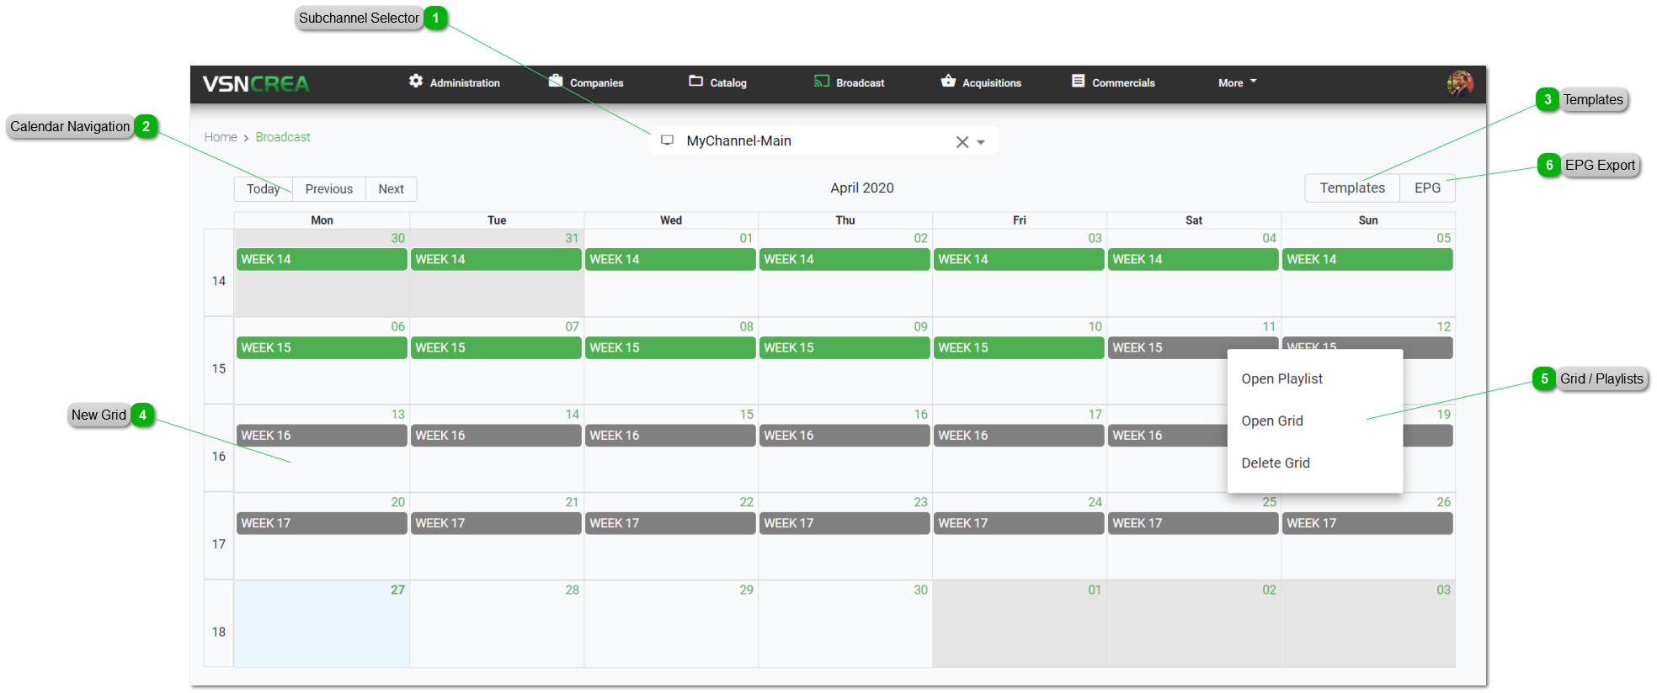Open the More dropdown menu
The width and height of the screenshot is (1657, 693).
coord(1236,82)
